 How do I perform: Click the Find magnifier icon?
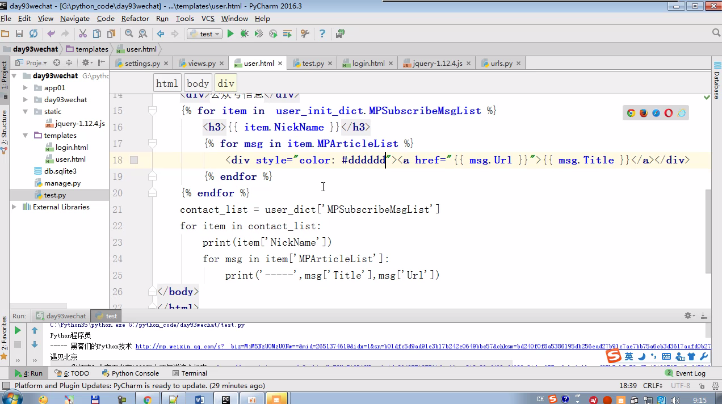129,34
